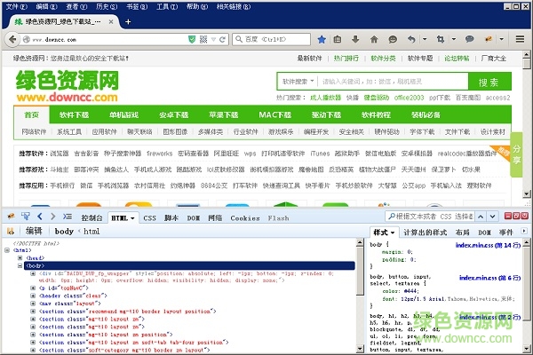Click the green shield icon in address bar
Image resolution: width=533 pixels, height=355 pixels.
(x=192, y=39)
